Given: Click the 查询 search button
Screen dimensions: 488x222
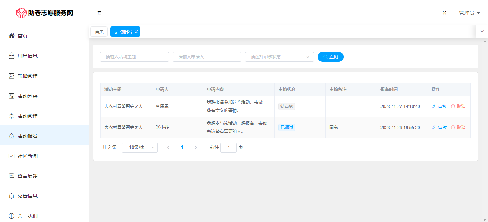Looking at the screenshot, I should click(x=330, y=57).
